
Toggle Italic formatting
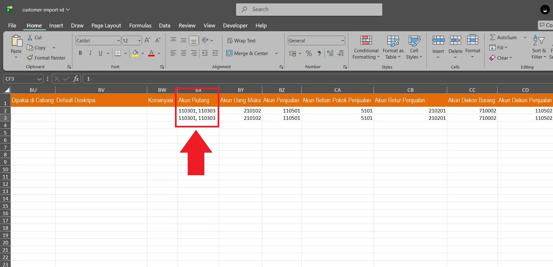click(91, 53)
